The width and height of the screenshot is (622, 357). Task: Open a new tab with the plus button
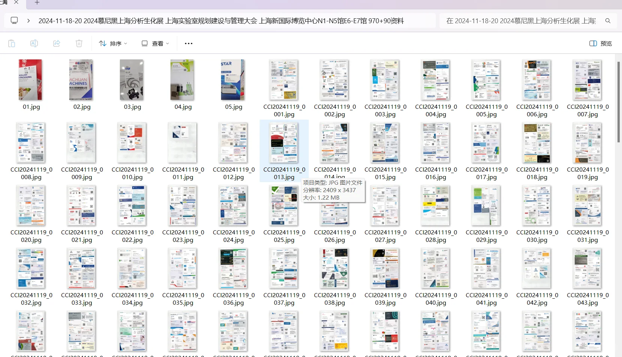coord(37,3)
